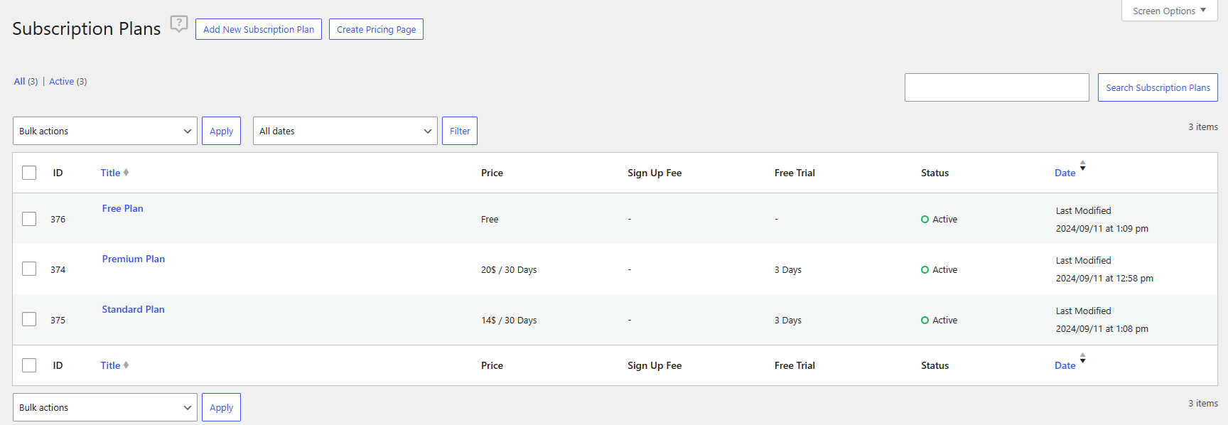Check the Standard Plan row checkbox
The image size is (1228, 425).
tap(29, 320)
